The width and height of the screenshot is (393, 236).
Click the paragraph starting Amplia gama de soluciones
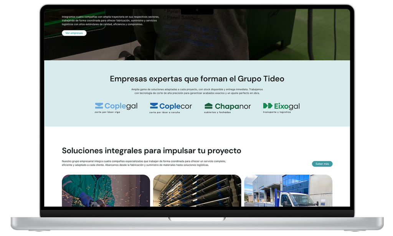tap(197, 91)
